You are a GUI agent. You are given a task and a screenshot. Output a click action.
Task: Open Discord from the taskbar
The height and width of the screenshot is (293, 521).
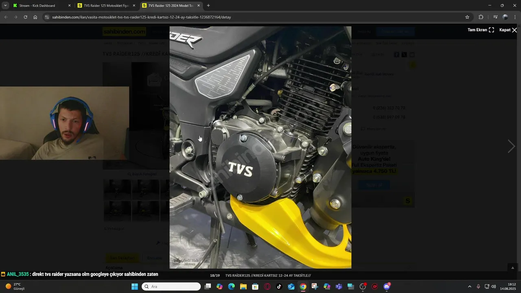click(387, 286)
